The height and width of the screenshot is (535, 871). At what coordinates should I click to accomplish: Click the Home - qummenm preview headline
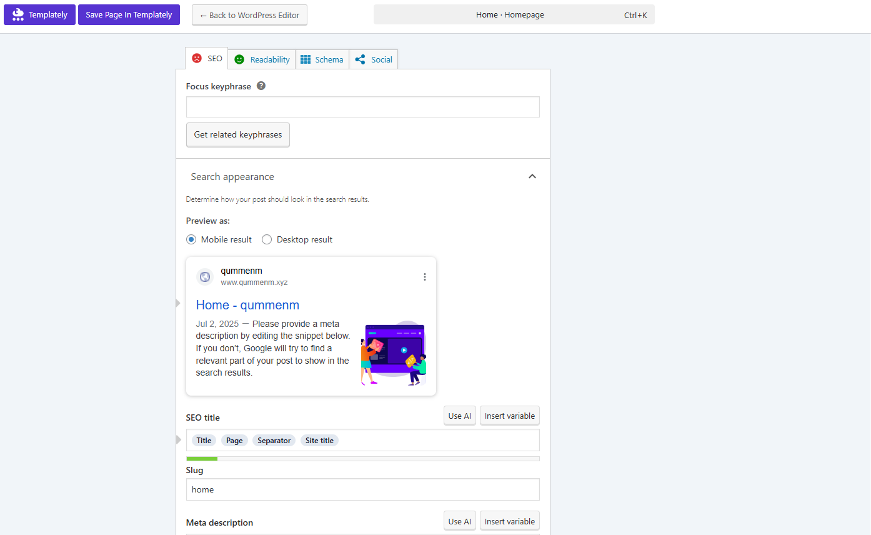[x=247, y=304]
